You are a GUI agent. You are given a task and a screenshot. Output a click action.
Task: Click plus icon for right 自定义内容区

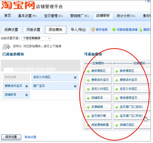pyautogui.click(x=117, y=89)
